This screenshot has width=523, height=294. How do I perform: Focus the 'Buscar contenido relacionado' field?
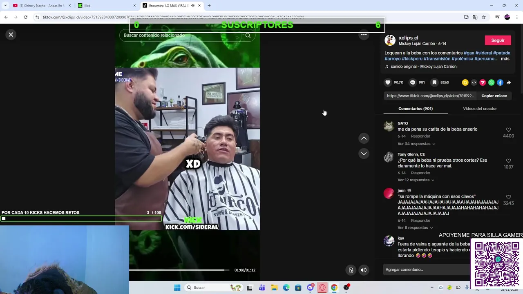pyautogui.click(x=180, y=36)
